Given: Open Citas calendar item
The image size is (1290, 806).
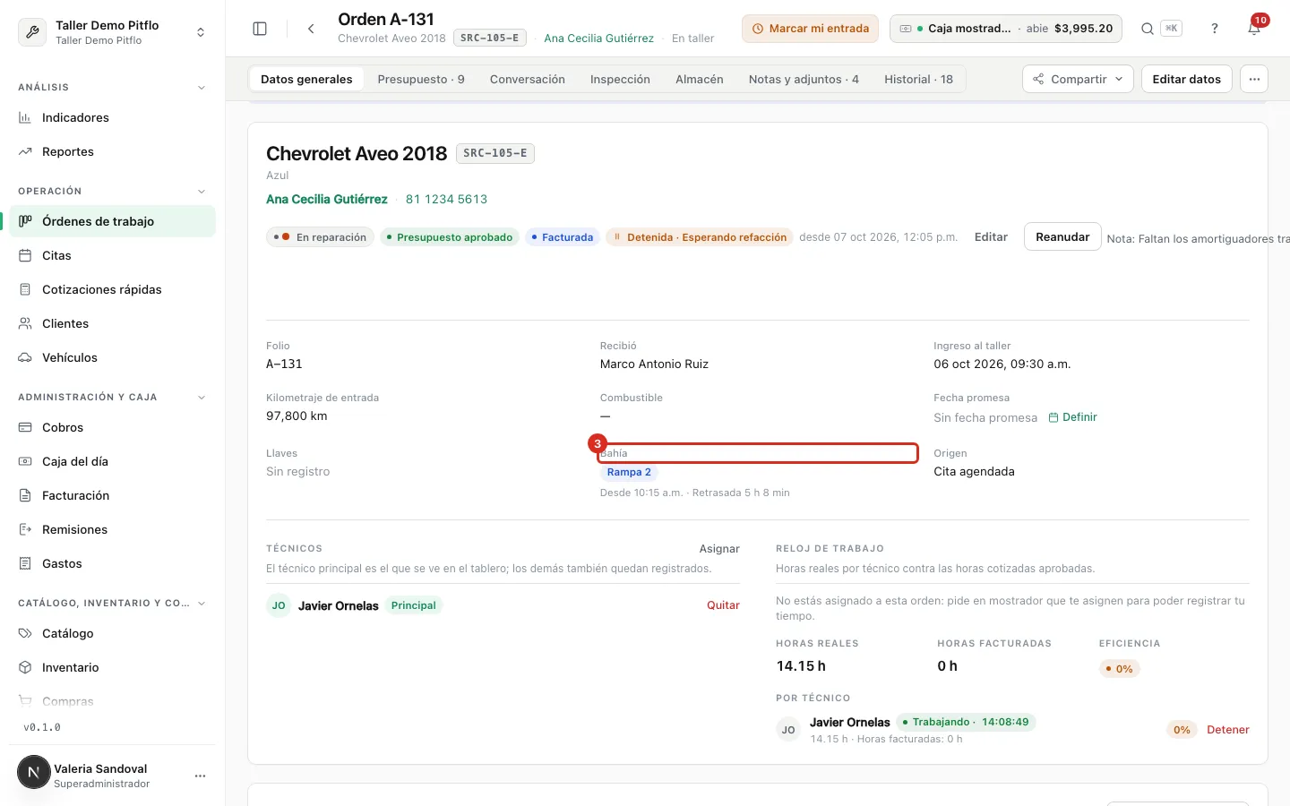Looking at the screenshot, I should (x=112, y=255).
